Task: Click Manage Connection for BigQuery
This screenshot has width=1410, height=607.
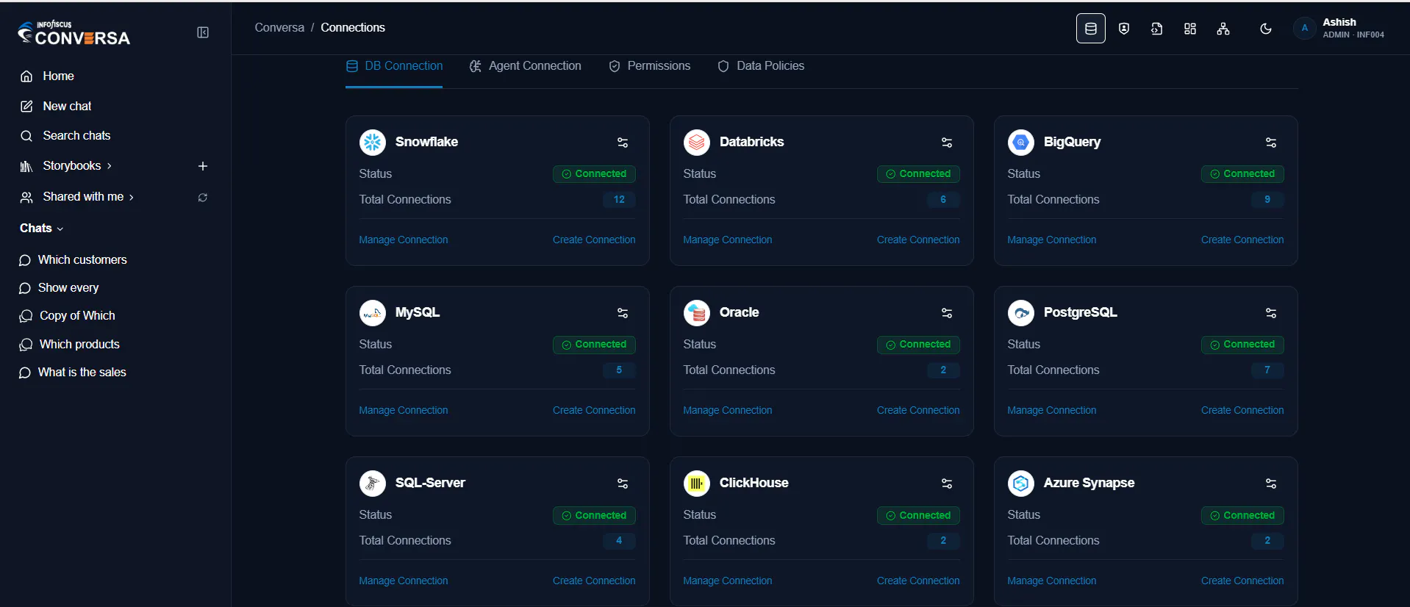Action: pyautogui.click(x=1052, y=240)
